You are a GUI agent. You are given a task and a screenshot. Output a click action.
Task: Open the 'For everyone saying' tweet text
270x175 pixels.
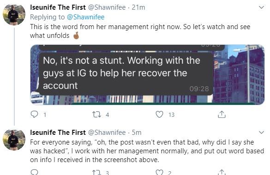[x=147, y=151]
